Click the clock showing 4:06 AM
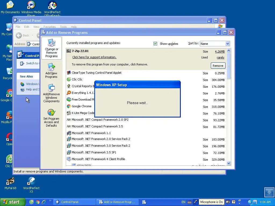This screenshot has width=275, height=206. click(265, 202)
